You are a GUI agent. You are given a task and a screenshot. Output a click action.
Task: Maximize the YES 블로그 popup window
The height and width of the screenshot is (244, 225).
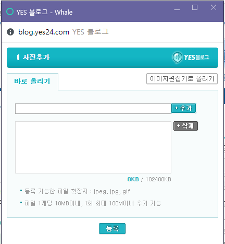(x=195, y=7)
